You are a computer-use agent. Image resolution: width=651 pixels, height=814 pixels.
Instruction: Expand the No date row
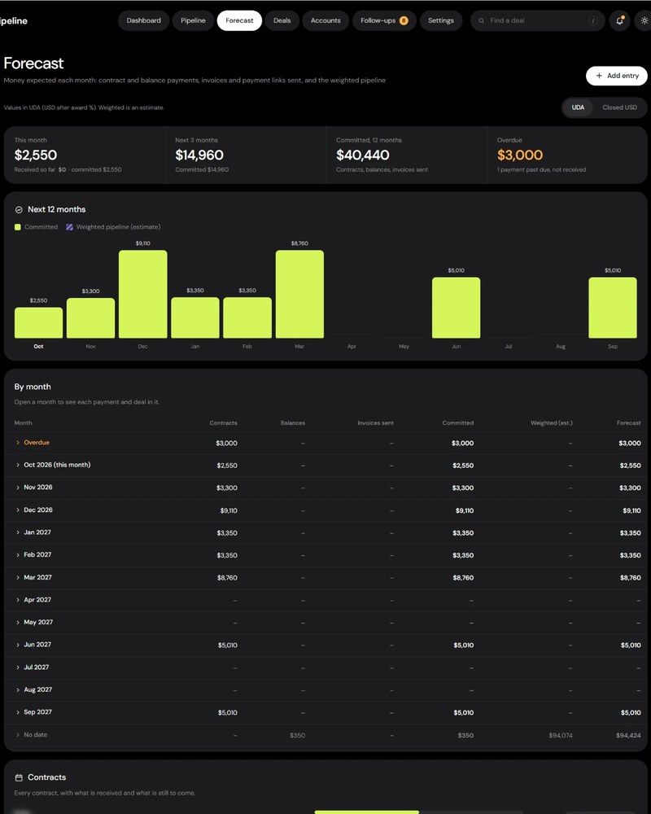tap(325, 735)
